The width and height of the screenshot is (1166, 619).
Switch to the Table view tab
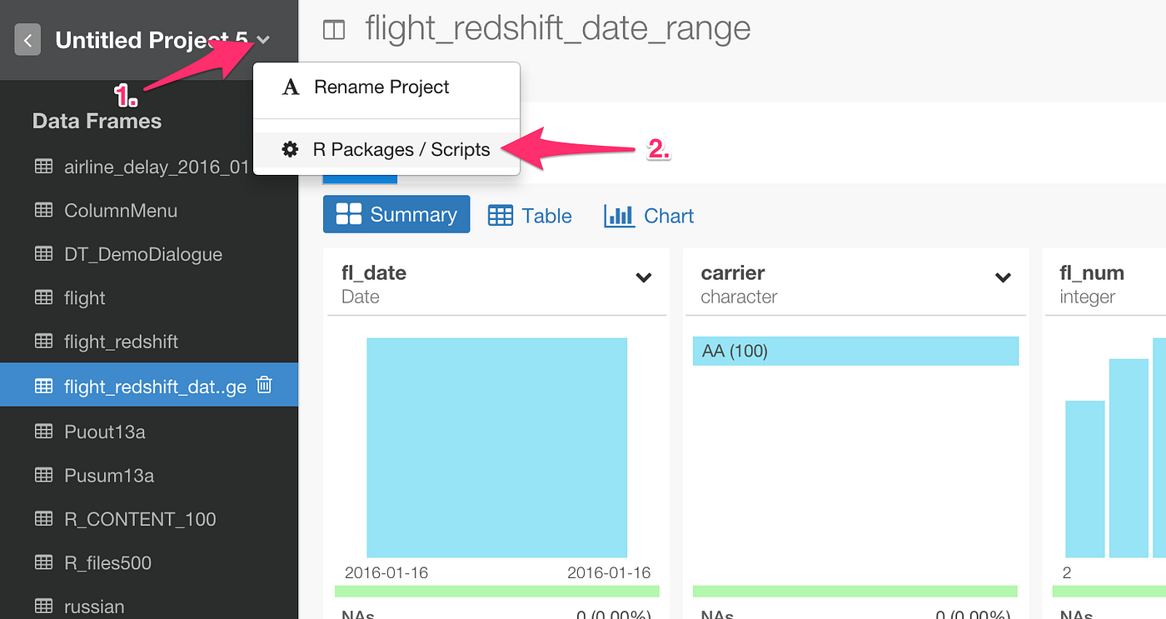pos(530,216)
